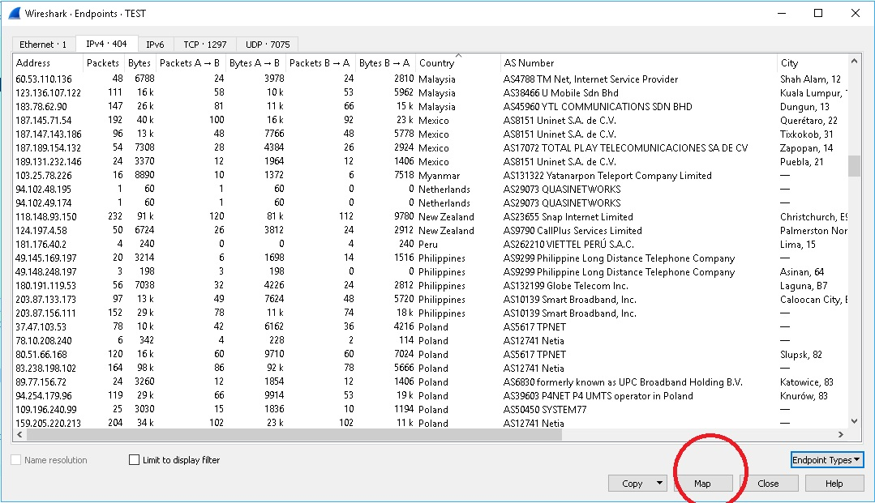875x503 pixels.
Task: Open the IPv6 tab
Action: [155, 45]
